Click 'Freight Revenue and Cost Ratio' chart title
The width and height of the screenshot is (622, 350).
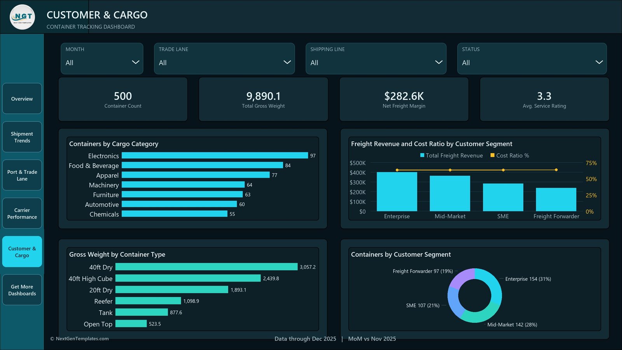pos(432,144)
